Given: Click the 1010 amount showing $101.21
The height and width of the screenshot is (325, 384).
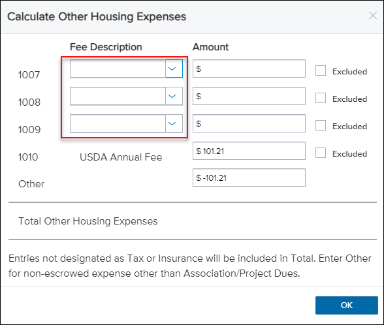Looking at the screenshot, I should point(249,151).
